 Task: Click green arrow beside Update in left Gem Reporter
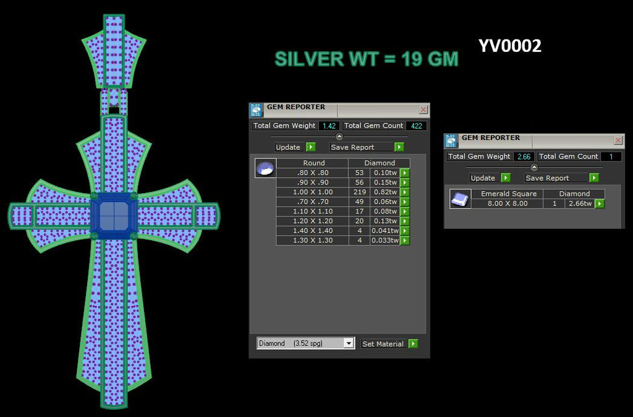click(311, 147)
